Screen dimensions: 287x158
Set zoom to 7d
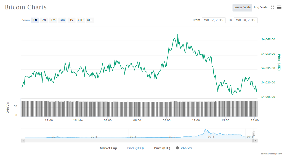coord(44,20)
